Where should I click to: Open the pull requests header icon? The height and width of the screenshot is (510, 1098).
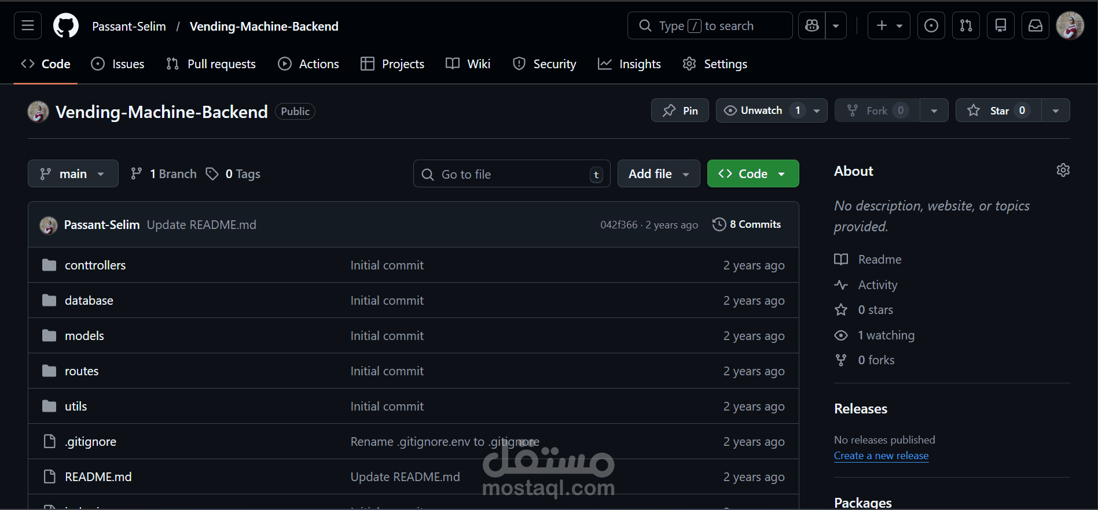point(966,26)
